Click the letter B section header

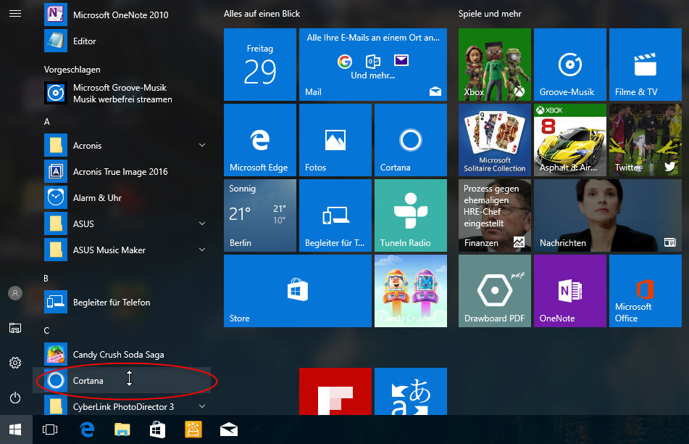coord(46,278)
